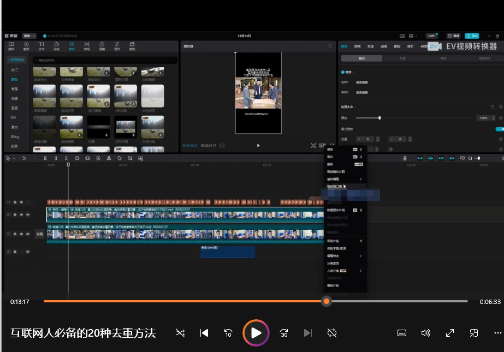
Task: Select 复制 in the context menu
Action: click(x=330, y=150)
